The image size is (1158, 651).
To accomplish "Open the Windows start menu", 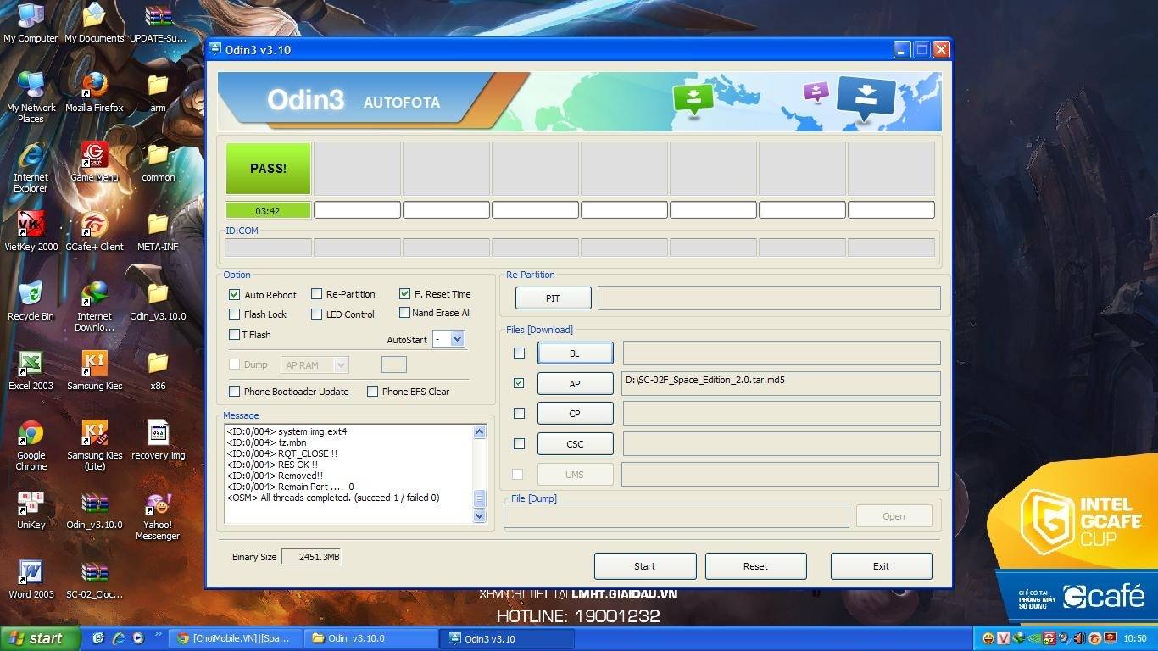I will [41, 638].
